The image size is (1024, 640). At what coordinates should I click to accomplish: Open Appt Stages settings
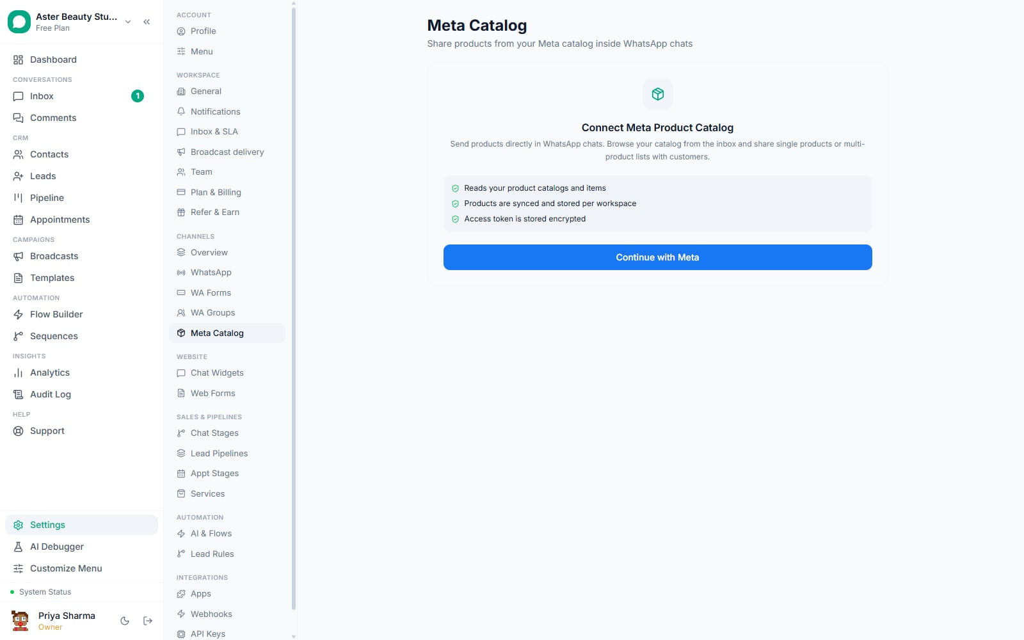227,474
